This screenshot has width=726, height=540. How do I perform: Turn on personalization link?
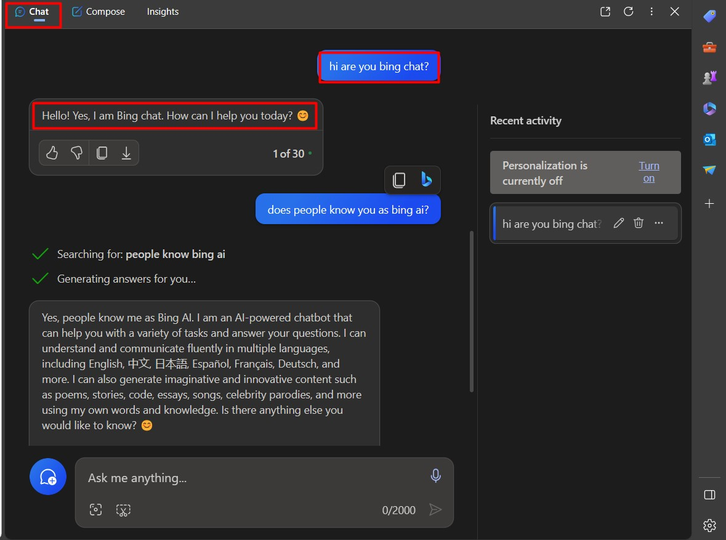[x=648, y=172]
